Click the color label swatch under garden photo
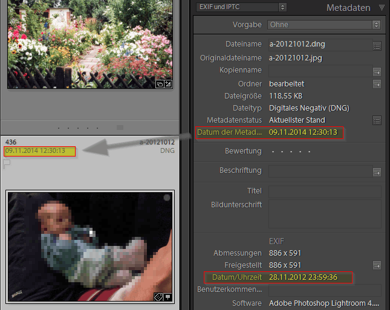Screen dimensions: 390x310 pos(120,128)
